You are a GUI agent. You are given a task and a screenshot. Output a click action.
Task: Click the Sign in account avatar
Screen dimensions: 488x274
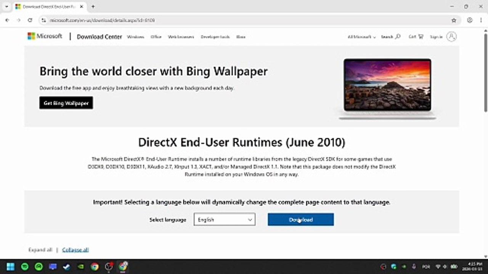[x=451, y=37]
